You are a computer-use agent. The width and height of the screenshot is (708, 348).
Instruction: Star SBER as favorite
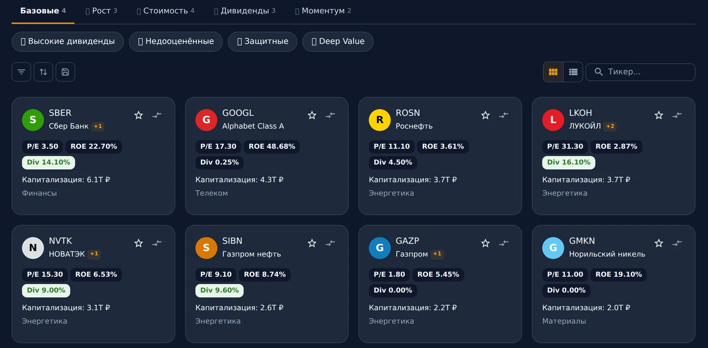(x=139, y=115)
